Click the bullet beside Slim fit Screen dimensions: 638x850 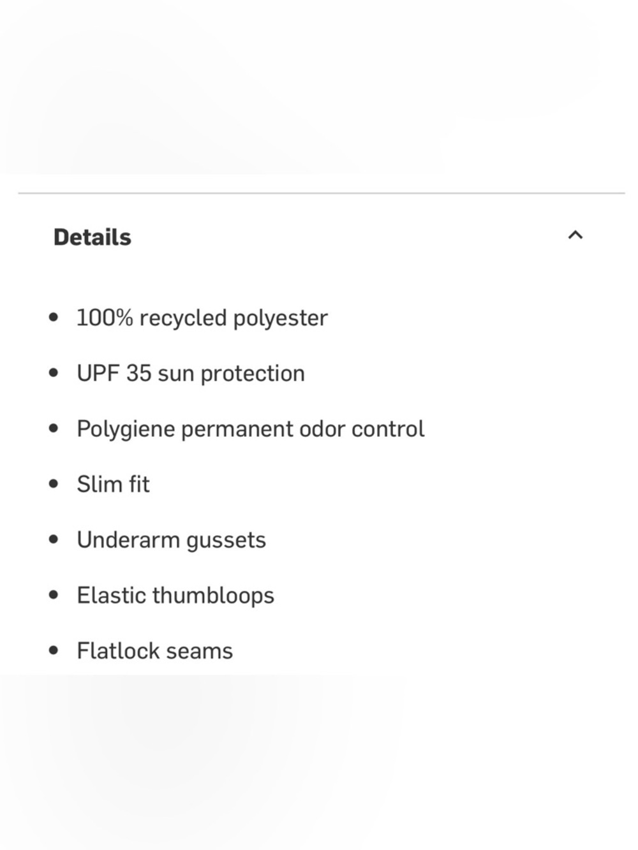[x=54, y=483]
